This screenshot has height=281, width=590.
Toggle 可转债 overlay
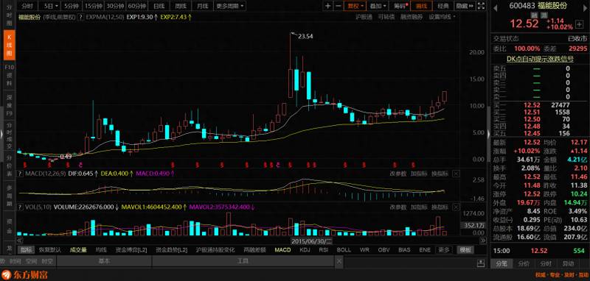pyautogui.click(x=386, y=17)
